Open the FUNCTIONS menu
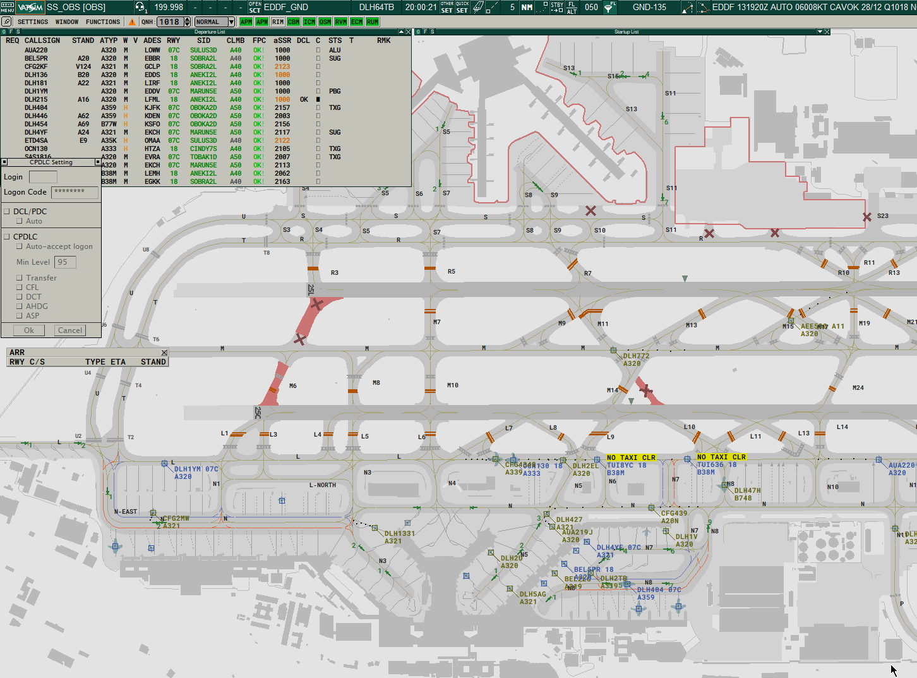Image resolution: width=917 pixels, height=678 pixels. [103, 21]
